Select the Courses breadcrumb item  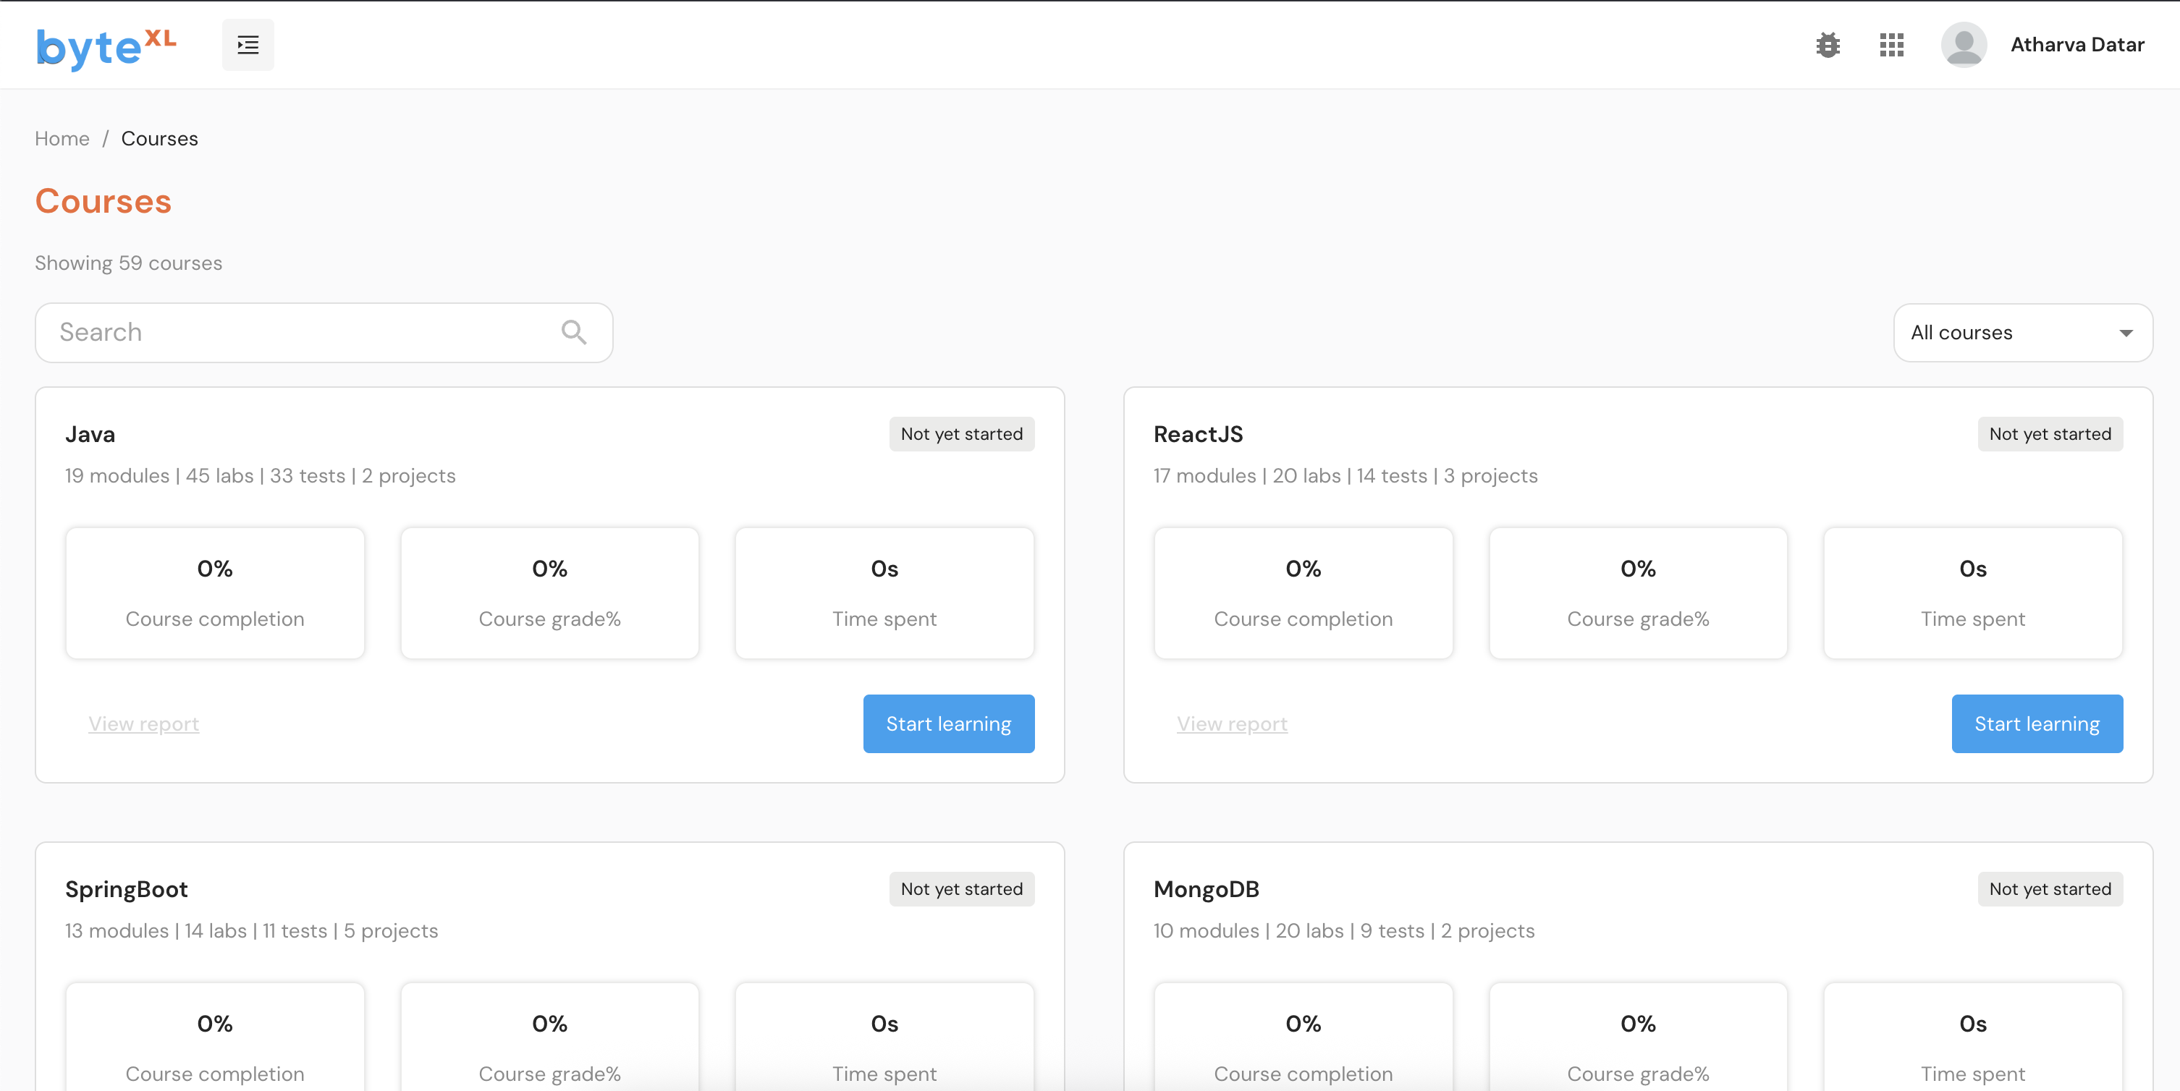tap(159, 139)
